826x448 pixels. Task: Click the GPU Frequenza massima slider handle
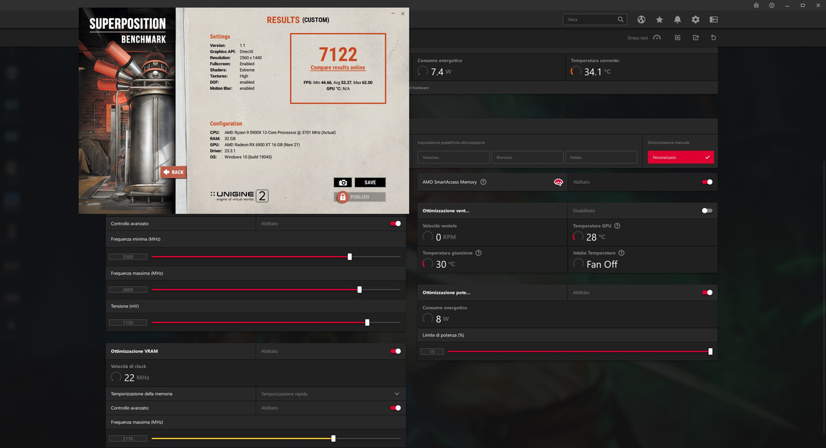click(359, 289)
